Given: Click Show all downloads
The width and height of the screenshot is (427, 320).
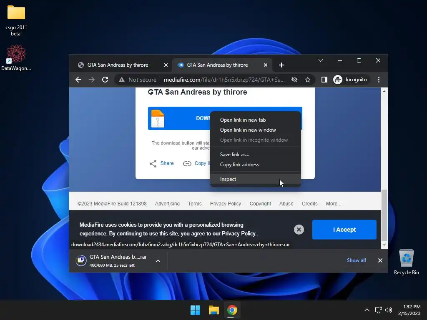Looking at the screenshot, I should [x=356, y=260].
